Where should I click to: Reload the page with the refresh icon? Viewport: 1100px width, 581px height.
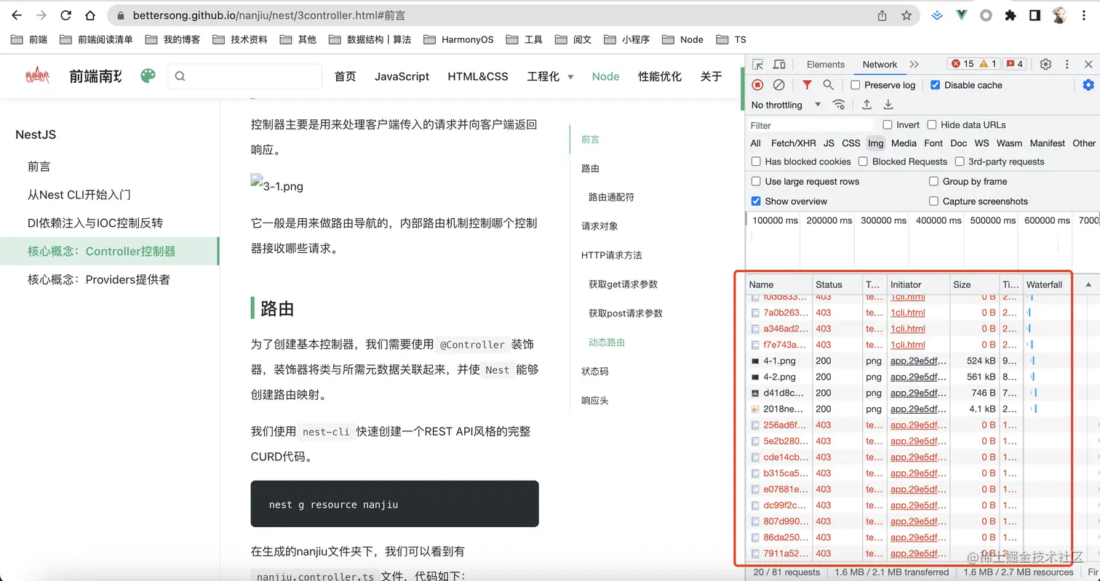point(66,15)
